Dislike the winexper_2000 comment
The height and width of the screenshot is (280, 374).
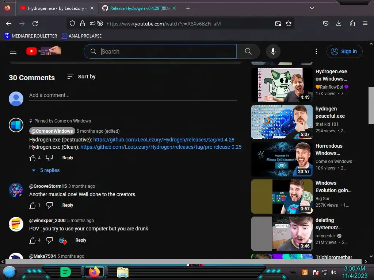49,240
